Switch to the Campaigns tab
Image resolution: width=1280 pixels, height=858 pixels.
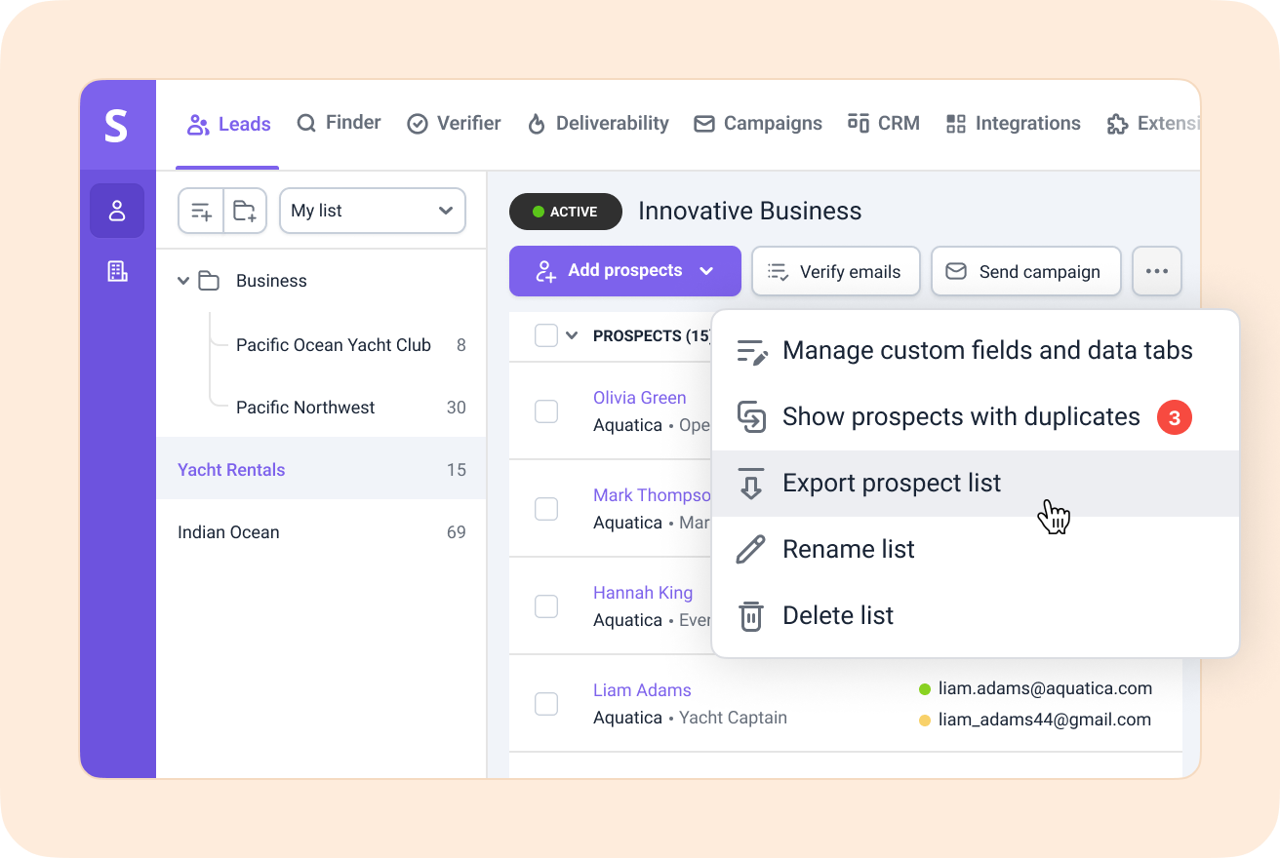(758, 123)
